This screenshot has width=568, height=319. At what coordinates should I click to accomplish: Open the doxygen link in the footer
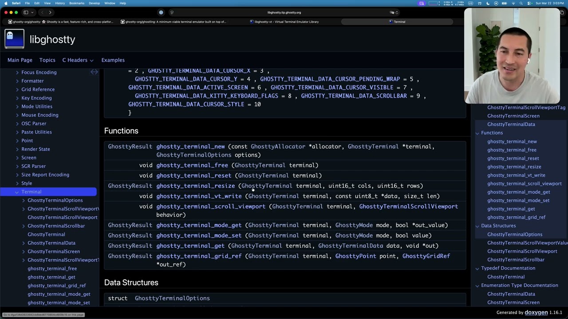click(x=536, y=312)
